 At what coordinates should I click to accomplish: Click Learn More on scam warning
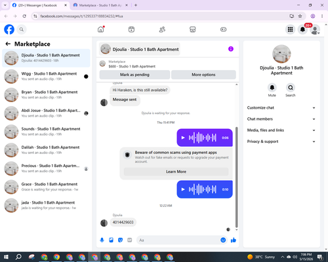pos(176,172)
